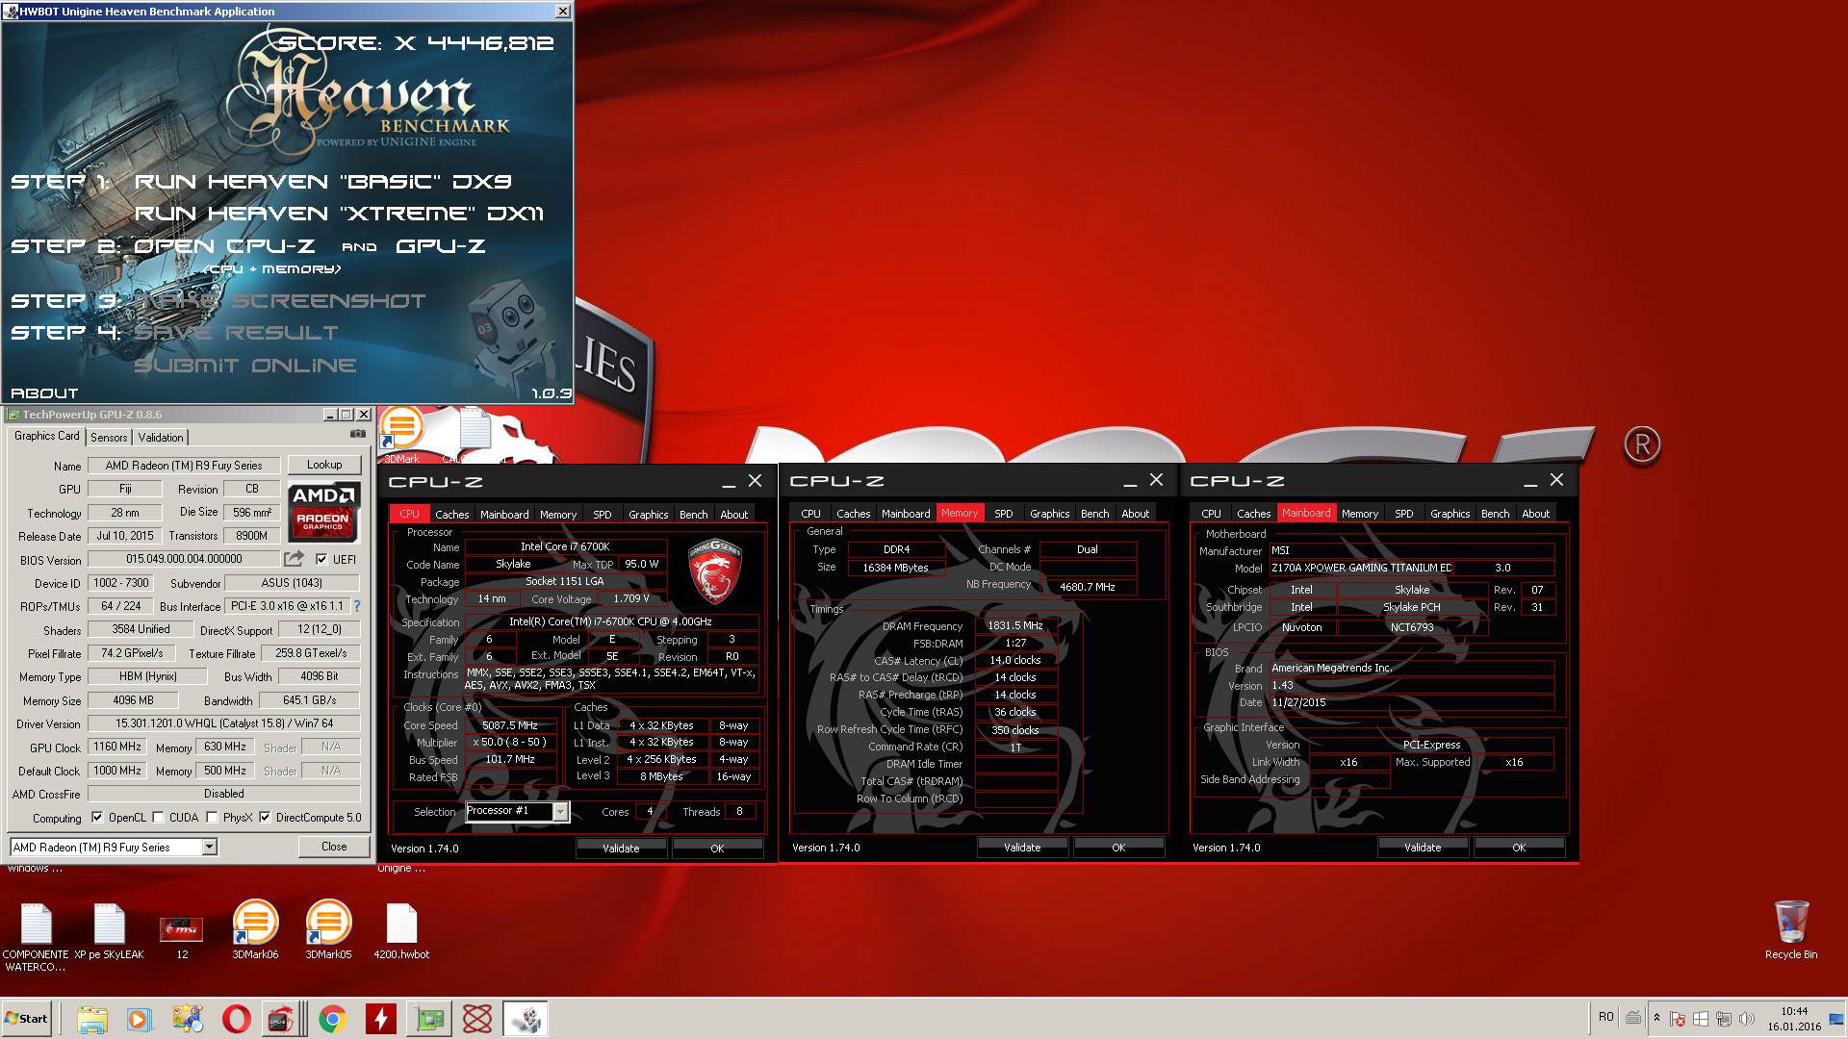
Task: Toggle the UEFI checkbox in GPU-Z
Action: point(321,559)
